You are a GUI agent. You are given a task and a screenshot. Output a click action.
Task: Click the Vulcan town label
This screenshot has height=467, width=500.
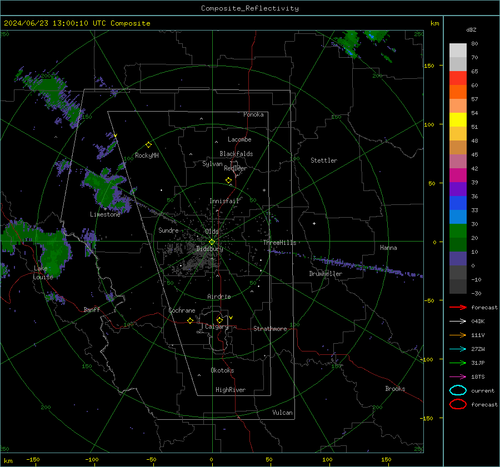282,413
